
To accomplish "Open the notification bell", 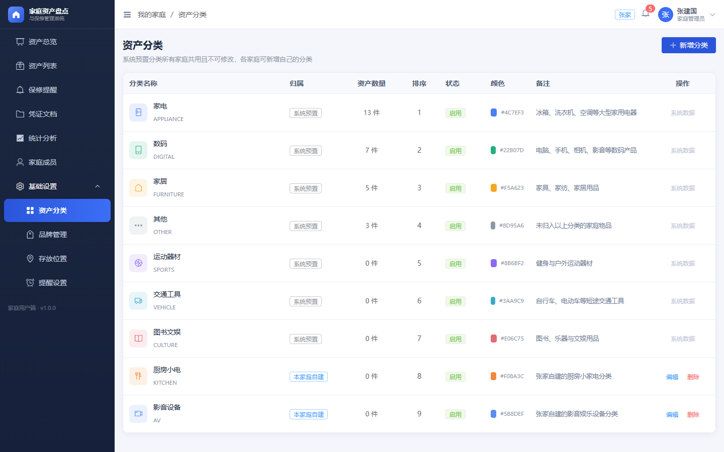I will (646, 14).
